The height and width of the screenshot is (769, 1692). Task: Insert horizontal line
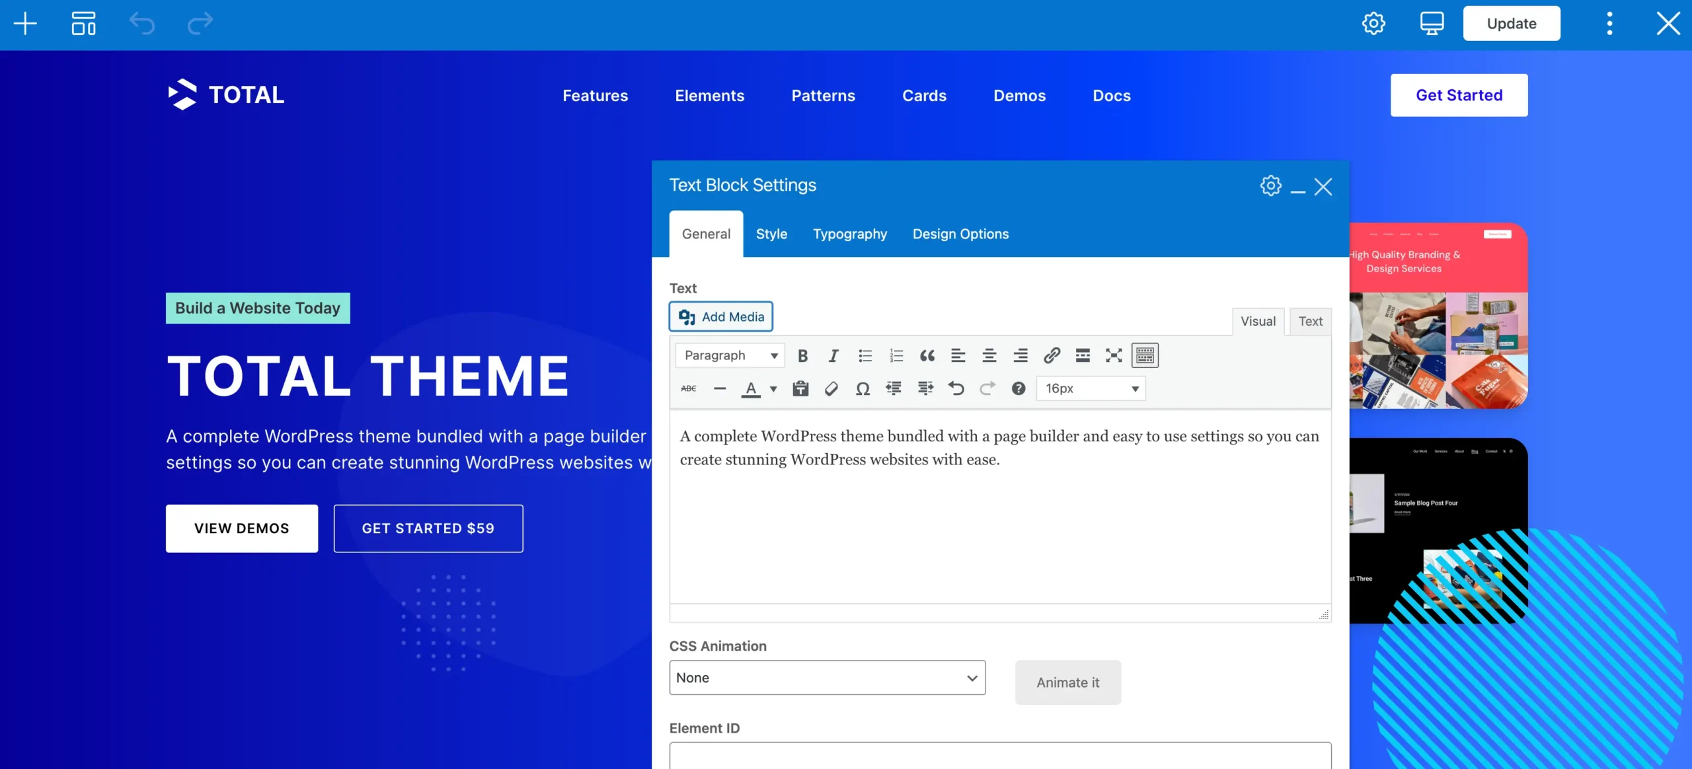click(720, 389)
